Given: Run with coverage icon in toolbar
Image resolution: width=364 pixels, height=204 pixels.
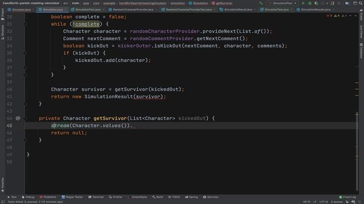Looking at the screenshot, I should coord(316,3).
